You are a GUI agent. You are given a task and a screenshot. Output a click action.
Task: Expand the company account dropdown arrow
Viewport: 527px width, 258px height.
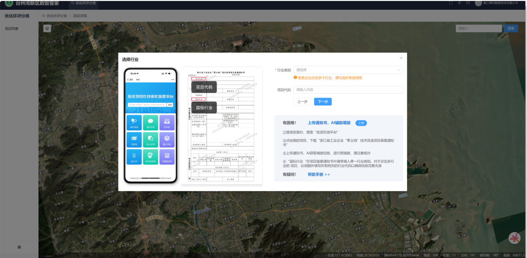521,3
